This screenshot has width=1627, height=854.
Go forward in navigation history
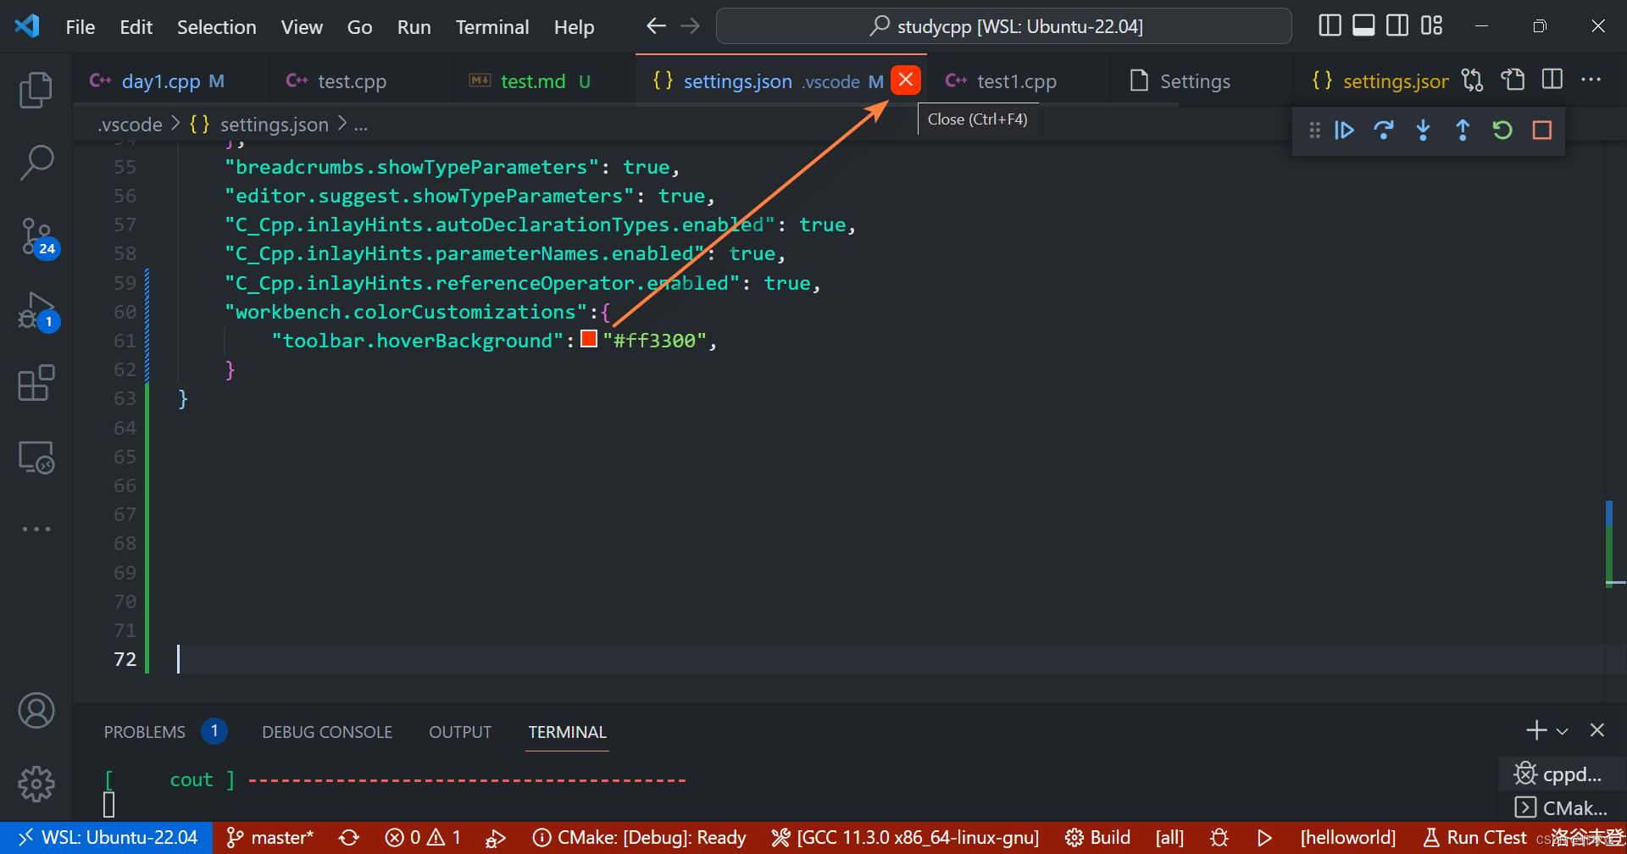tap(691, 26)
